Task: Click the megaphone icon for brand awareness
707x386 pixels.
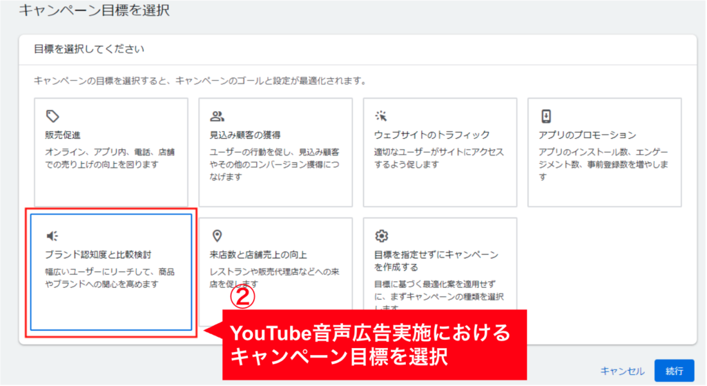Action: (52, 236)
